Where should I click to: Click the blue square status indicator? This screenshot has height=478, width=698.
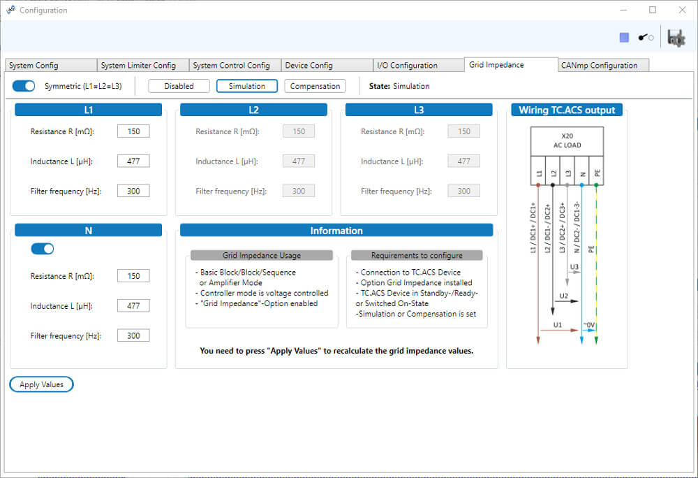click(x=624, y=38)
